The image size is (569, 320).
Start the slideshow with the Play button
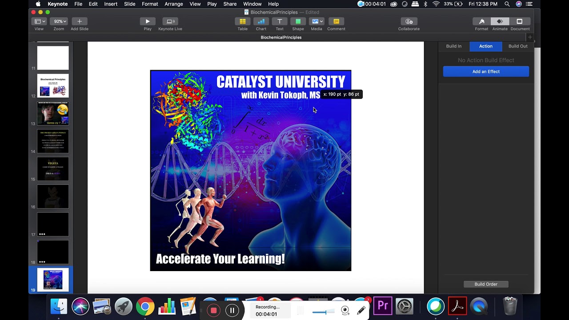click(x=148, y=21)
